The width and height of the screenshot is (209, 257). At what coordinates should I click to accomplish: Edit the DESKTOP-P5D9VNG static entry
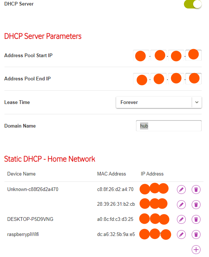181,219
